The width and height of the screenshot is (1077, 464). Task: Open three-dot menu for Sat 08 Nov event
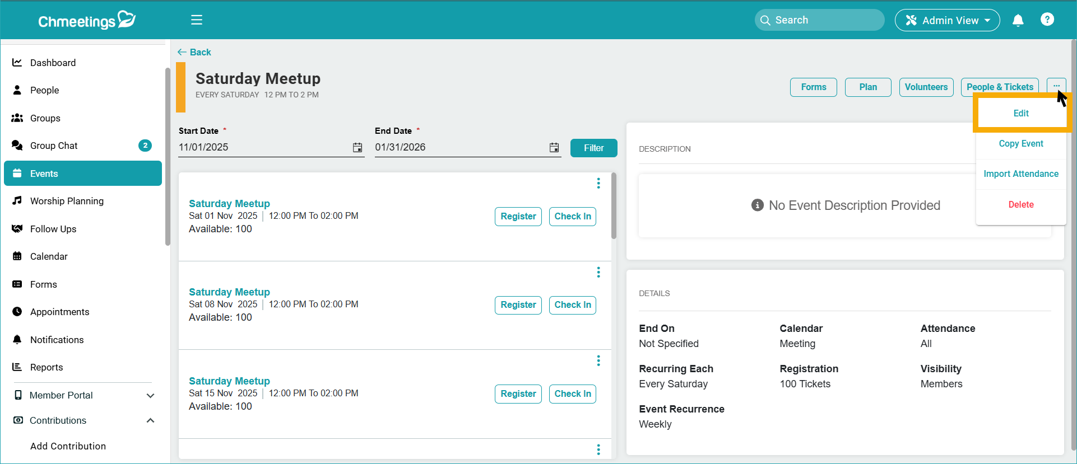pos(598,272)
